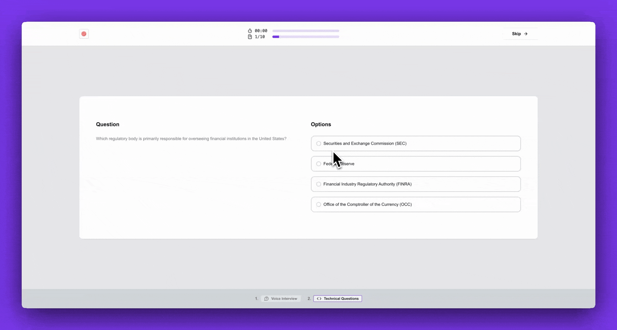Click the Office of the Comptroller label text

pos(367,204)
